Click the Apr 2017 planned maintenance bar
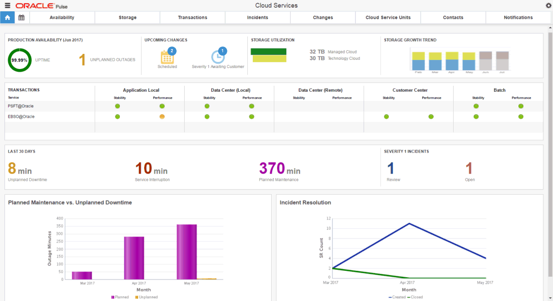Image resolution: width=553 pixels, height=301 pixels. (134, 258)
